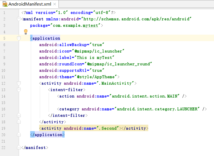Click the ".Second" activity name value

(107, 128)
